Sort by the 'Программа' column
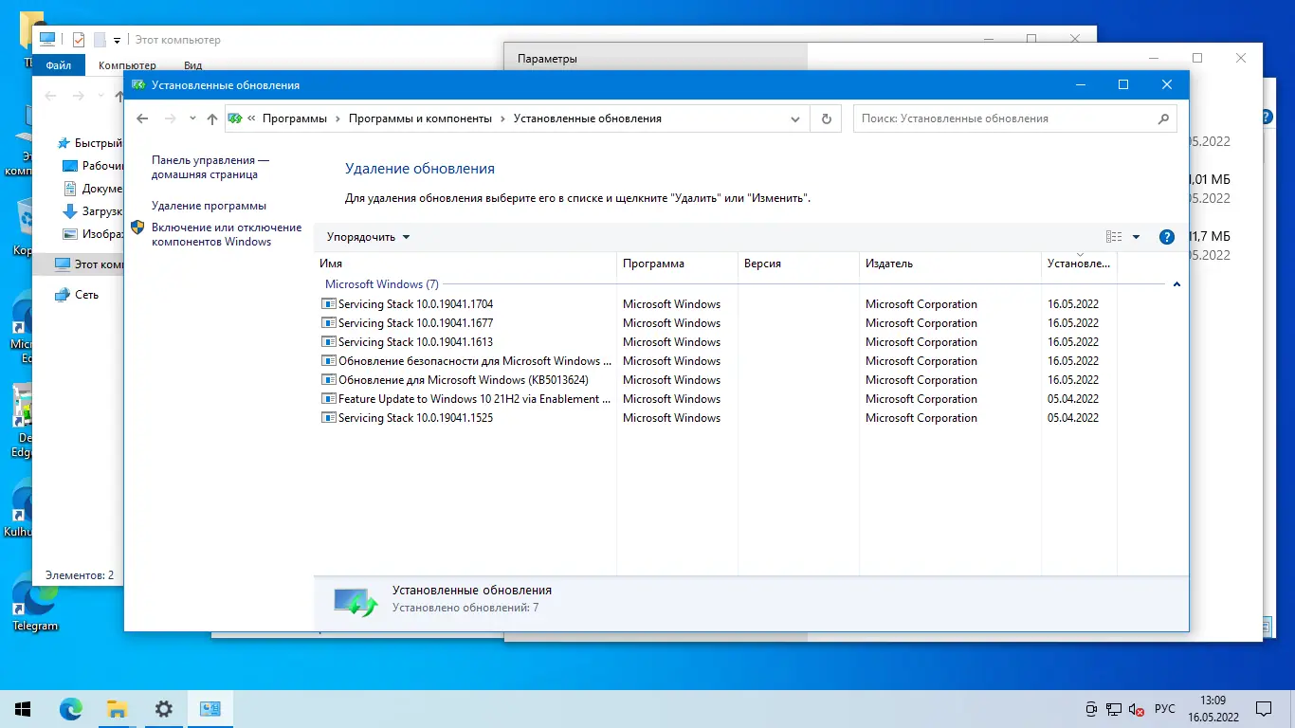The image size is (1295, 728). click(x=677, y=264)
